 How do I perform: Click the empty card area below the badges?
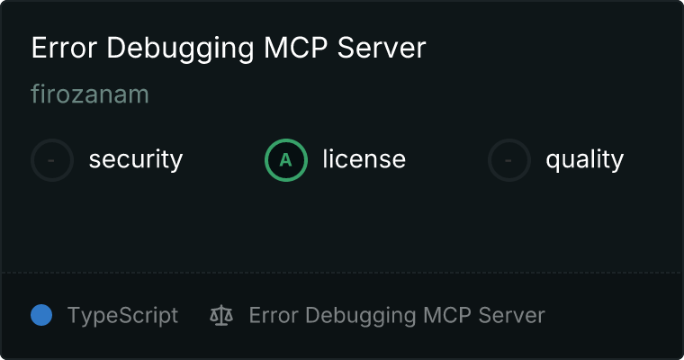click(x=342, y=227)
